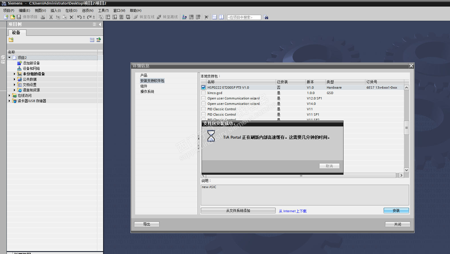This screenshot has width=450, height=254.
Task: Click the Stop CPU toolbar icon
Action: point(198,17)
